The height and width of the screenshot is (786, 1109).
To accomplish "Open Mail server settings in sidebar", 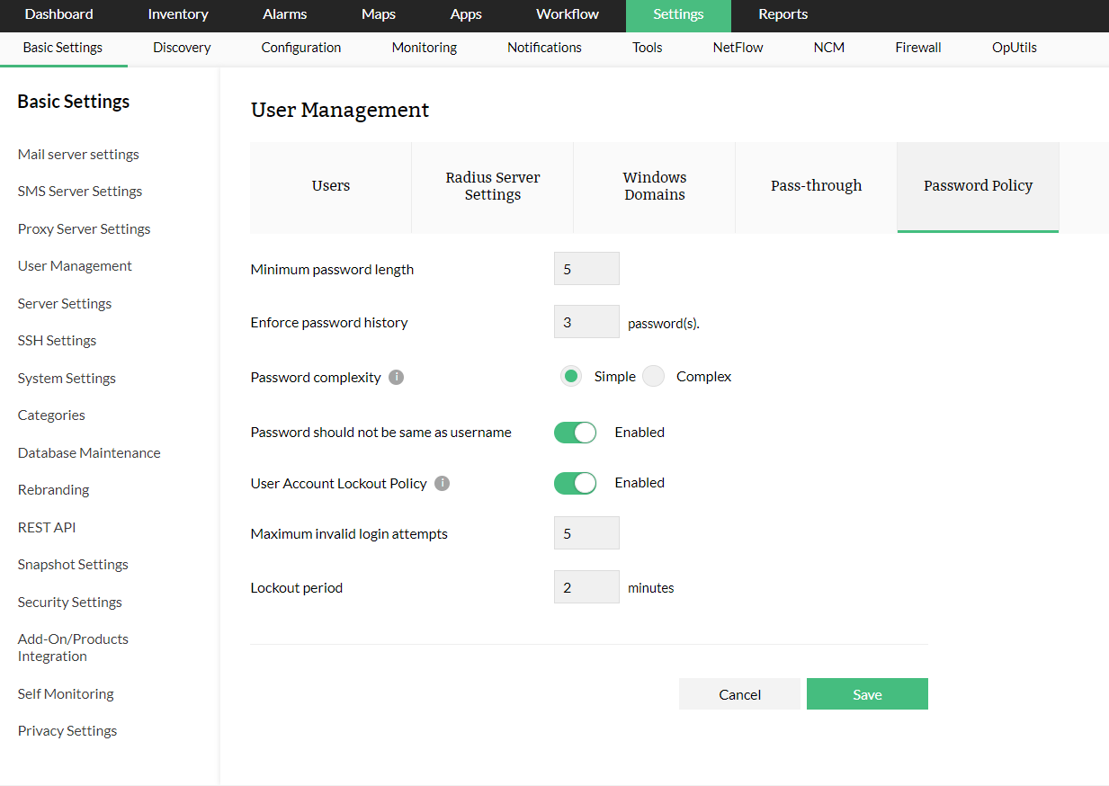I will (x=78, y=155).
